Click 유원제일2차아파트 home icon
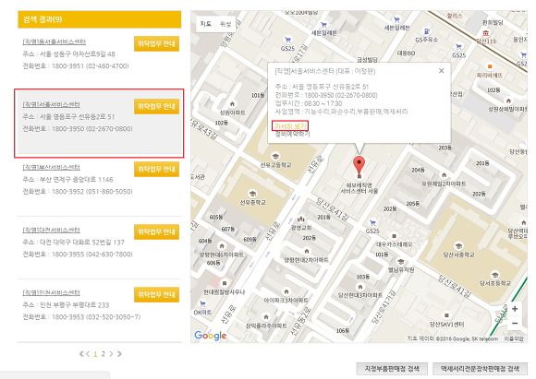536x379 pixels. pos(444,175)
